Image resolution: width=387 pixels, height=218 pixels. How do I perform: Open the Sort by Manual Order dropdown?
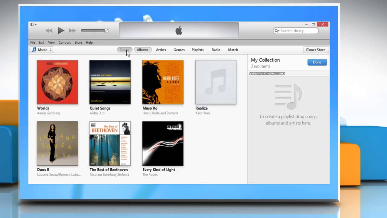coord(267,73)
